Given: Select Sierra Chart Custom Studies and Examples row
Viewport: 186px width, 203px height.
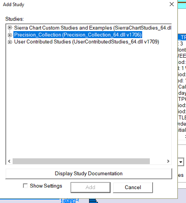Looking at the screenshot, I should (x=93, y=28).
